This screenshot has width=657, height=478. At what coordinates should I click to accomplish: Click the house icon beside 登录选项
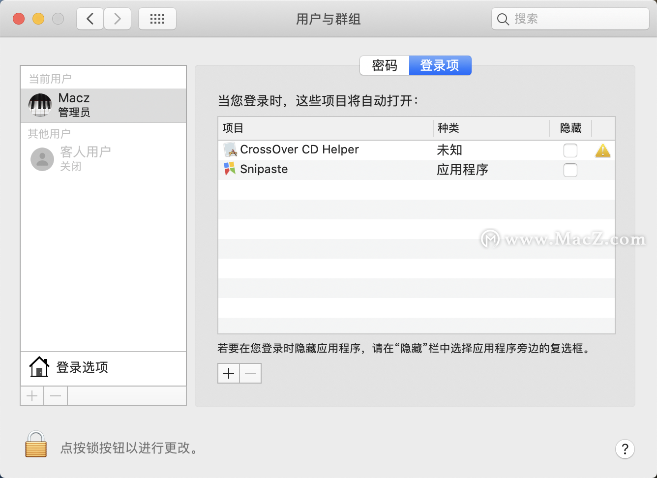coord(39,367)
